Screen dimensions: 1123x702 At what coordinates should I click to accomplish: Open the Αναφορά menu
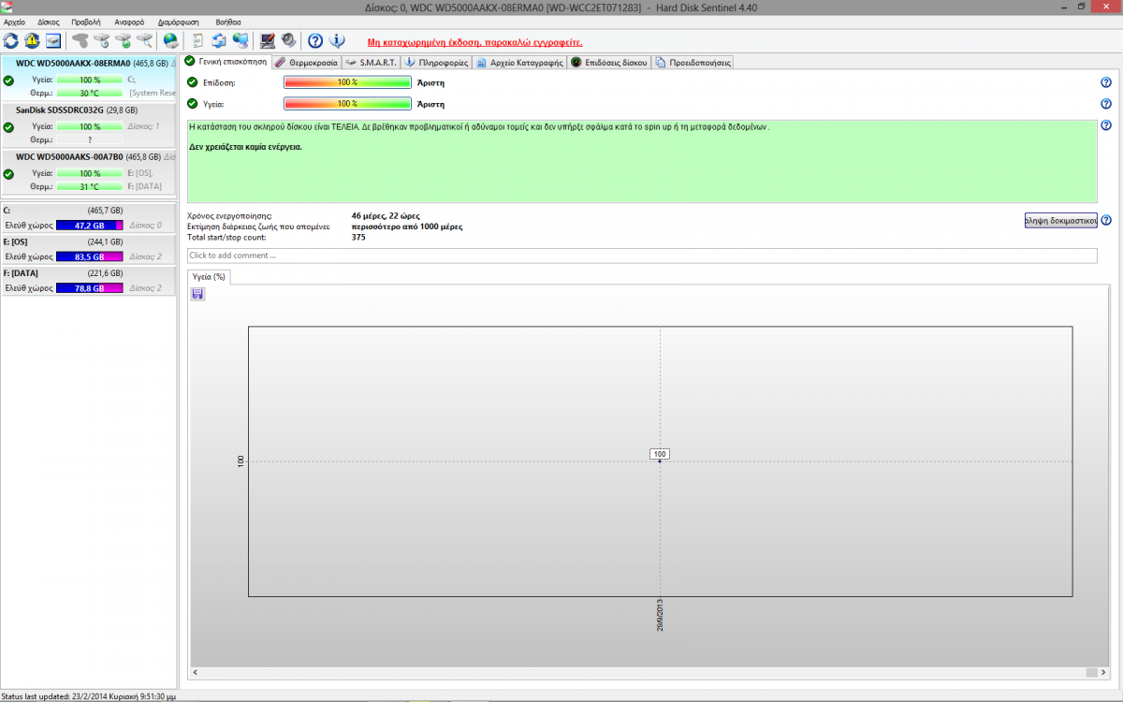tap(129, 22)
